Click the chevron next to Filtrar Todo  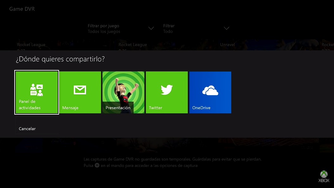pyautogui.click(x=226, y=28)
